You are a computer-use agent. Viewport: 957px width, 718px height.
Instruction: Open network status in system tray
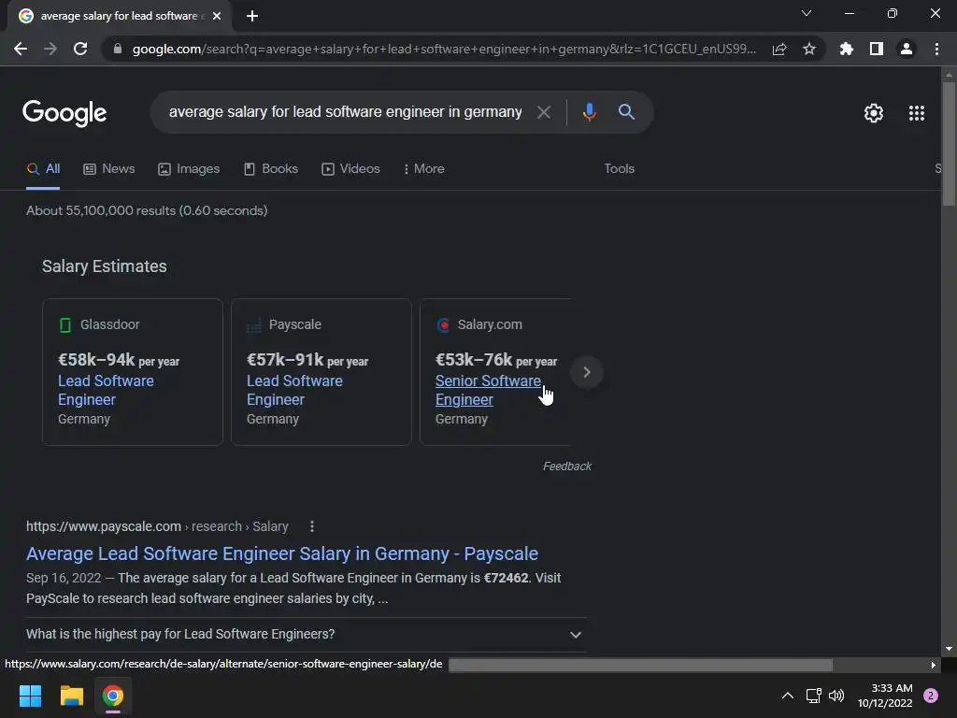(813, 696)
